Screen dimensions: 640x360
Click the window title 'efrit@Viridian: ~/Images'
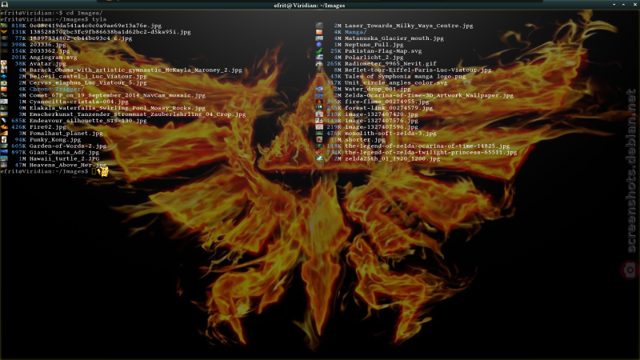click(x=310, y=6)
